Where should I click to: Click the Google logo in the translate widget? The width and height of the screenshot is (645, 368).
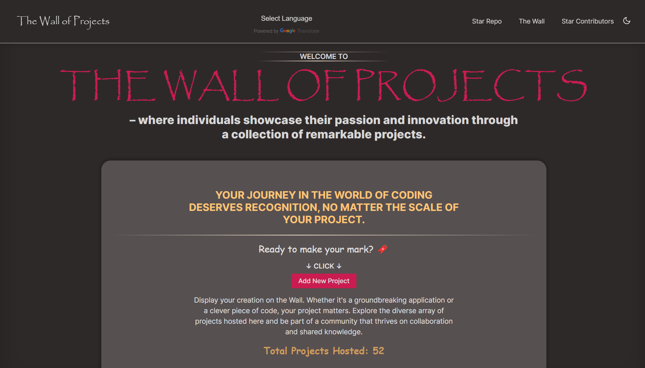pos(288,31)
